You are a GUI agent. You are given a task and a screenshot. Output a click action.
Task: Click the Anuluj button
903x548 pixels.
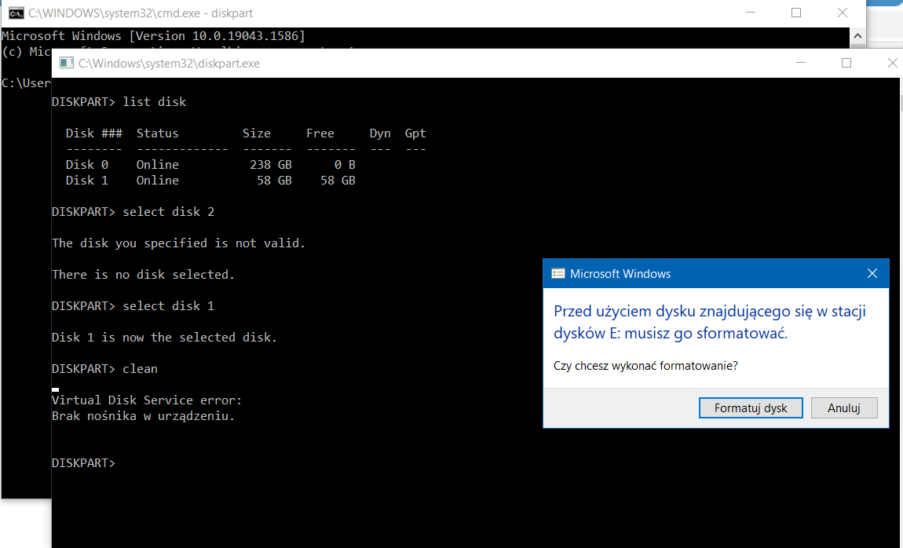[843, 407]
